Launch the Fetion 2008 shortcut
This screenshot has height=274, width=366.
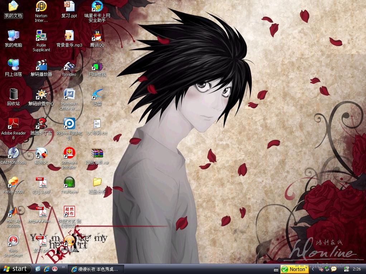pos(14,183)
